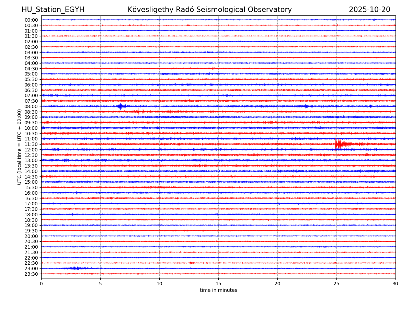The height and width of the screenshot is (309, 412).
Task: Click the Kövesligethy Radó Seismological Observatory title
Action: (209, 10)
